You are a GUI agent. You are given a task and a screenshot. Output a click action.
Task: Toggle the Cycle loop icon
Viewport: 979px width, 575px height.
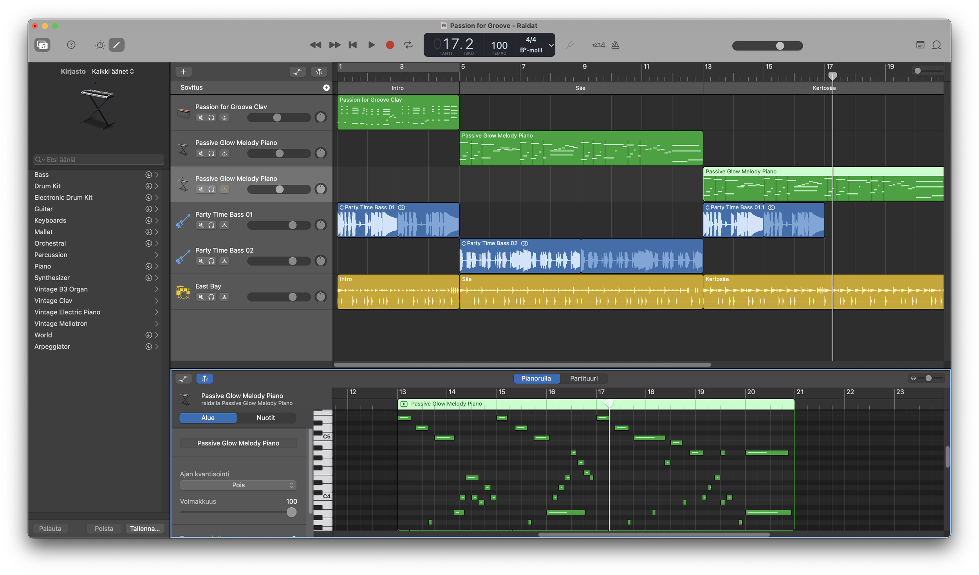coord(408,45)
